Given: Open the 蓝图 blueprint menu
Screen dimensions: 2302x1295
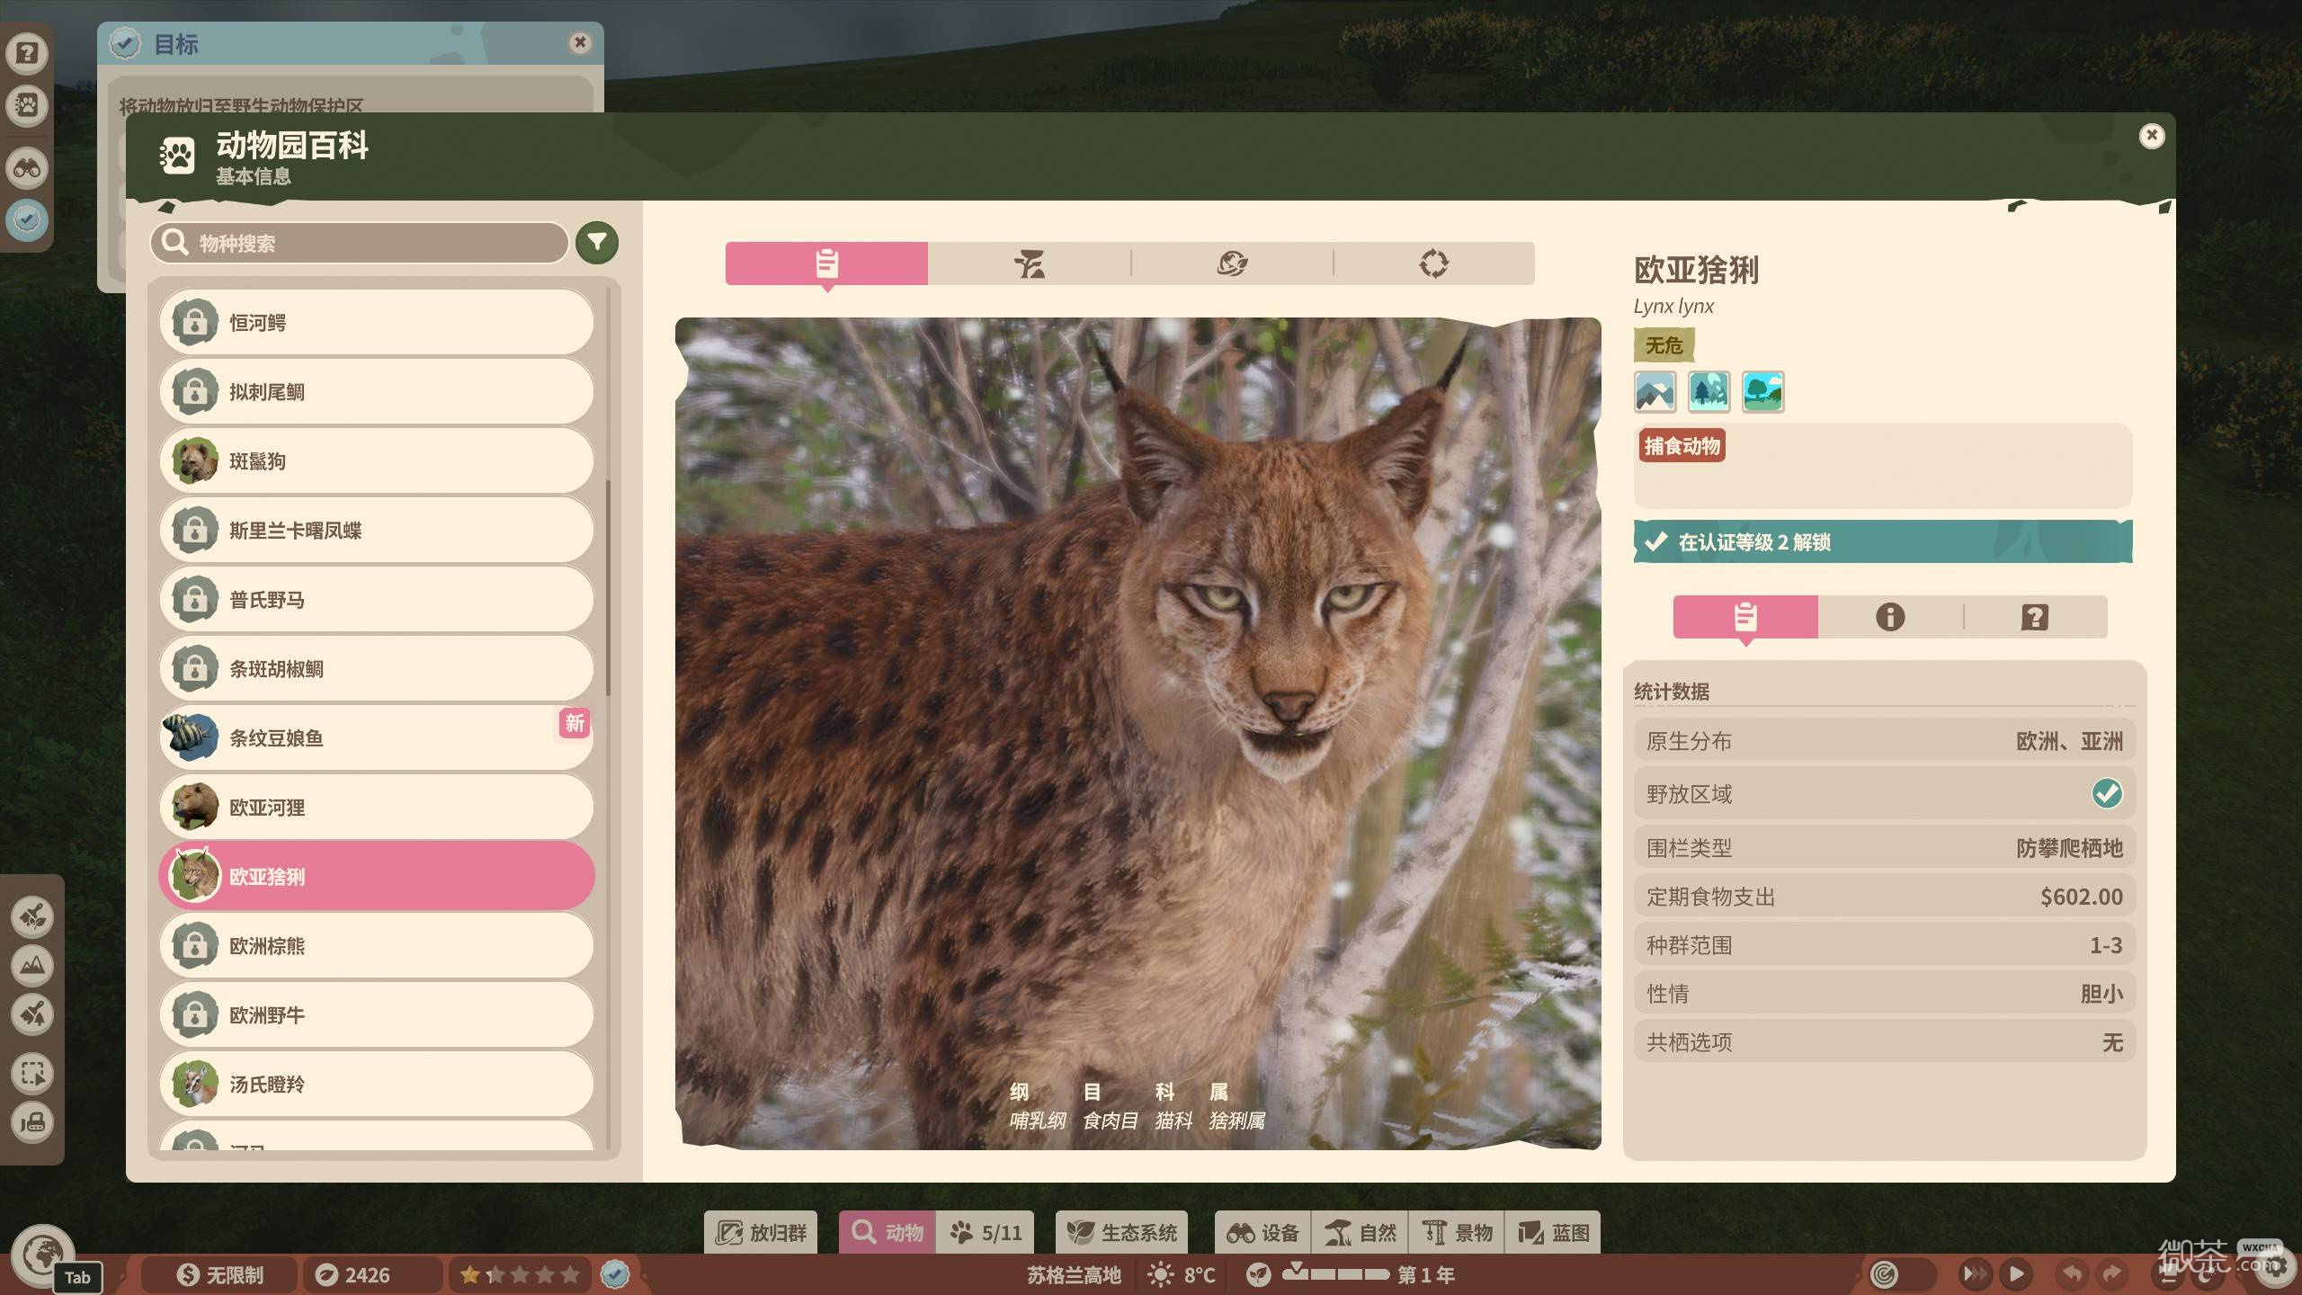Looking at the screenshot, I should pyautogui.click(x=1553, y=1232).
